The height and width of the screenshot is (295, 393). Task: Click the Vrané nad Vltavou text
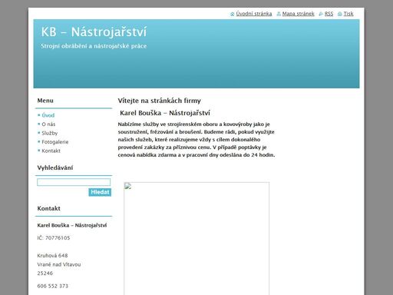point(59,264)
